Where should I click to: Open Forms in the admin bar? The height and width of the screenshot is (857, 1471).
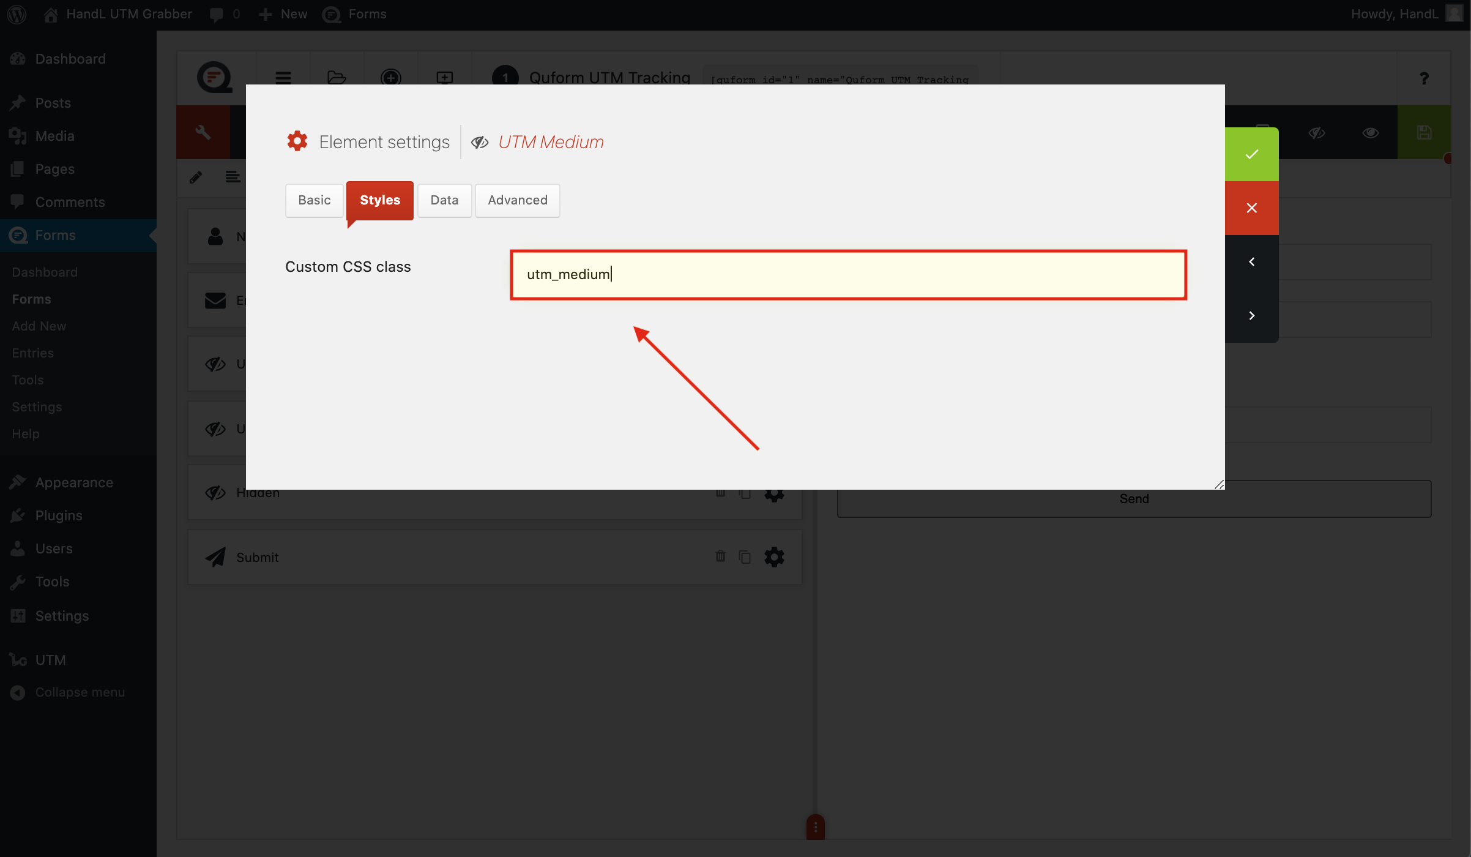point(355,14)
